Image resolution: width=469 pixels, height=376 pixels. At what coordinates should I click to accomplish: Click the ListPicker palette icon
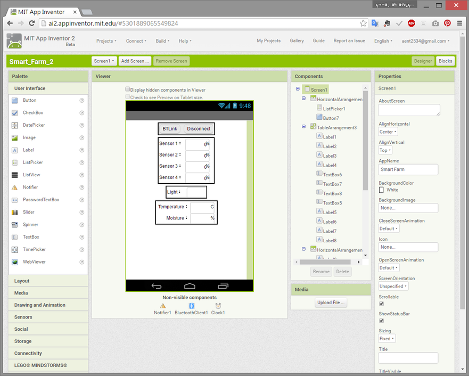point(15,162)
